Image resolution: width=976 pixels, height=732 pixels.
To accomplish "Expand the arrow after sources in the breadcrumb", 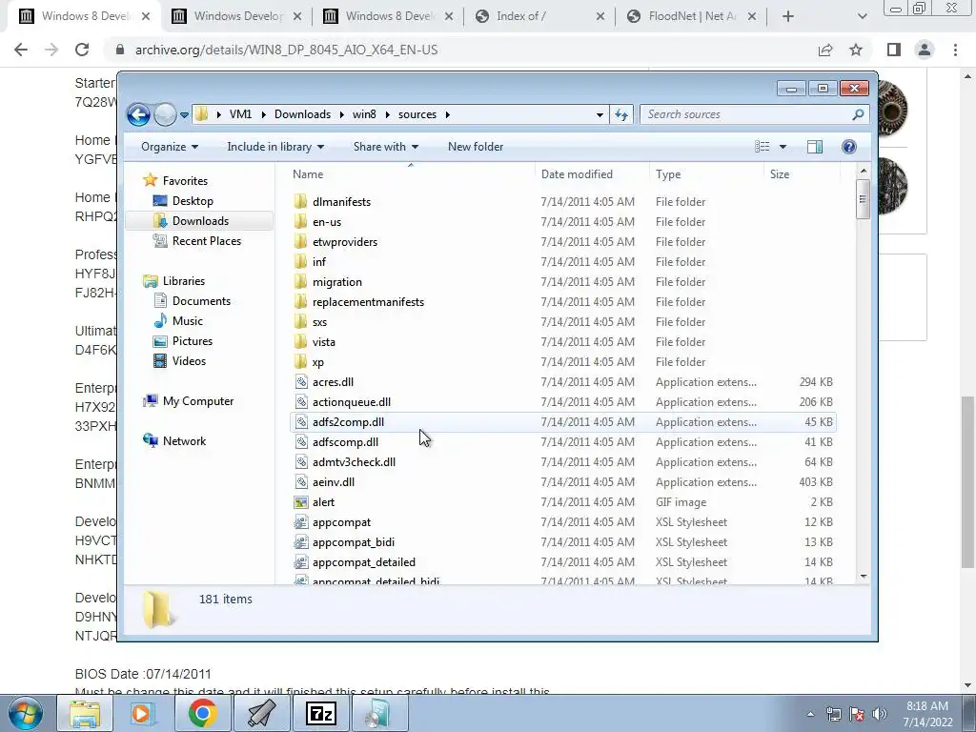I will (x=448, y=114).
